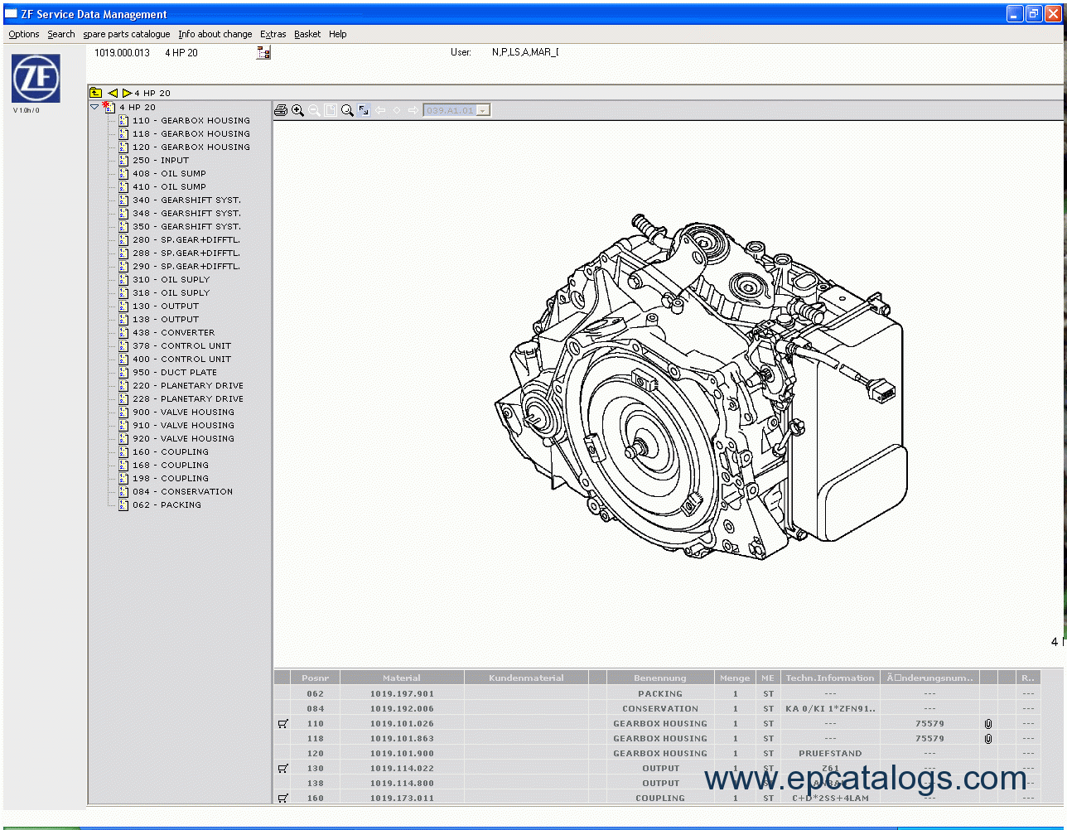
Task: Open the Options menu
Action: point(24,34)
